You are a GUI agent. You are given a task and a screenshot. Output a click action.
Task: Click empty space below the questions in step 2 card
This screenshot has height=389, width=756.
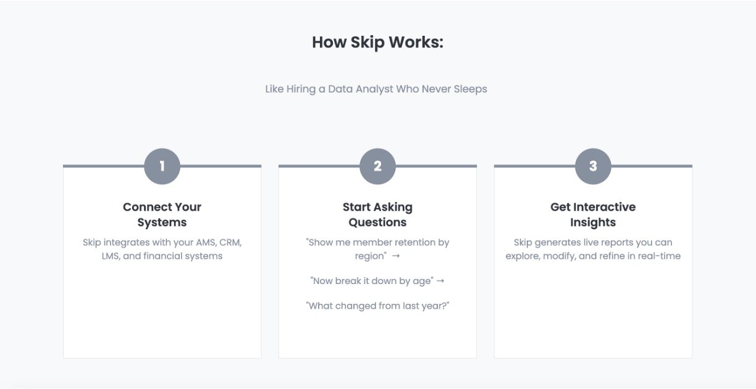pos(377,337)
